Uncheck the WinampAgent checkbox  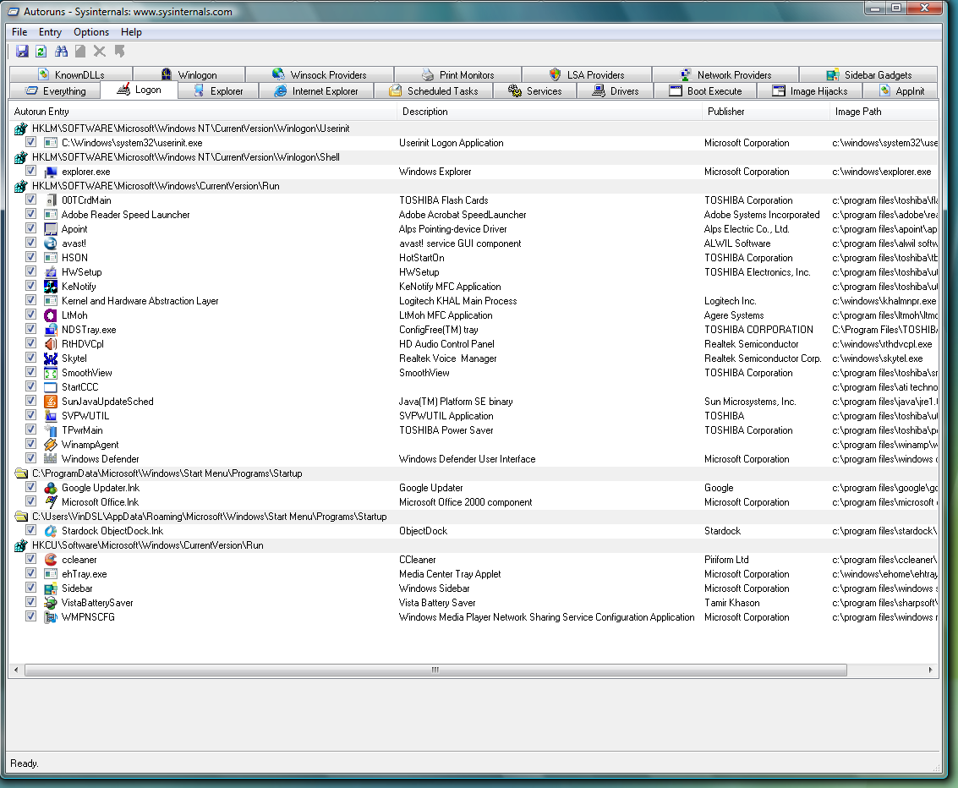point(31,445)
